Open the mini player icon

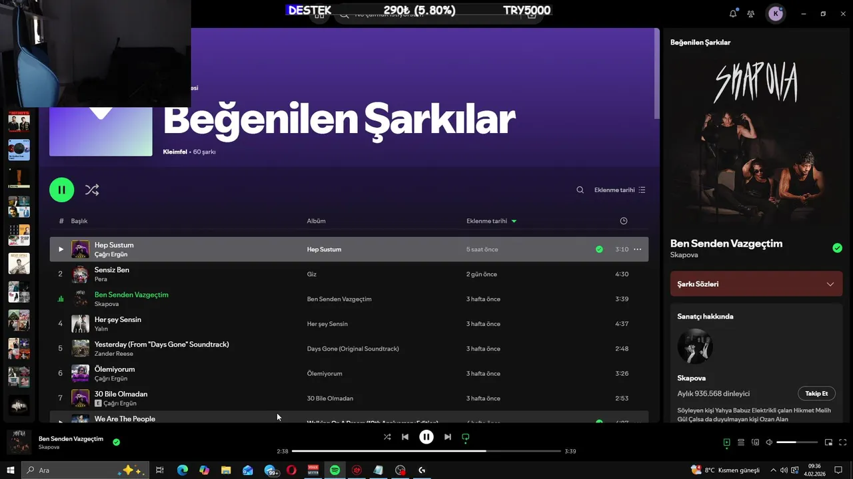coord(828,442)
